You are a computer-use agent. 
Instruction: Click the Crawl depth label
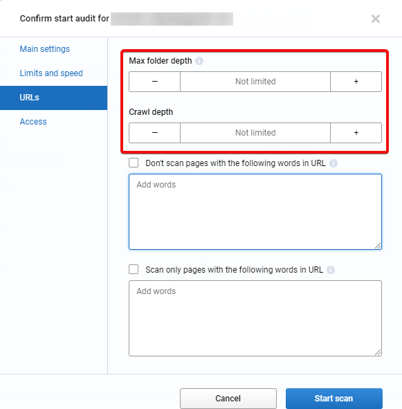click(x=151, y=112)
